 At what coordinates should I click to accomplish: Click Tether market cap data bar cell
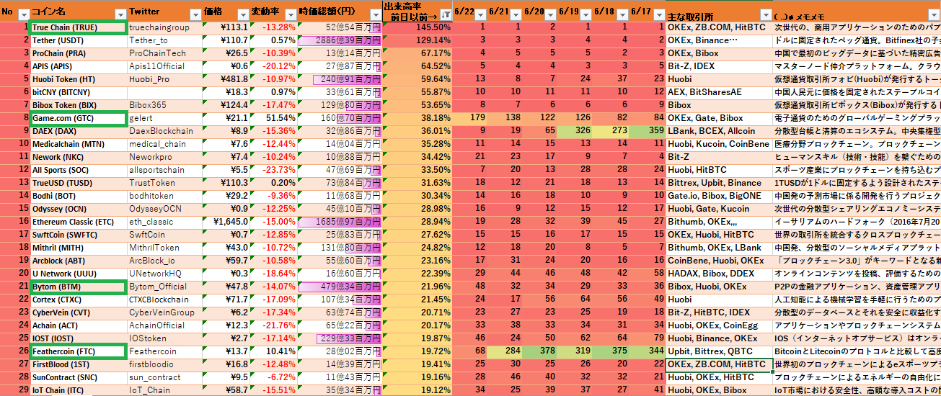[x=339, y=40]
